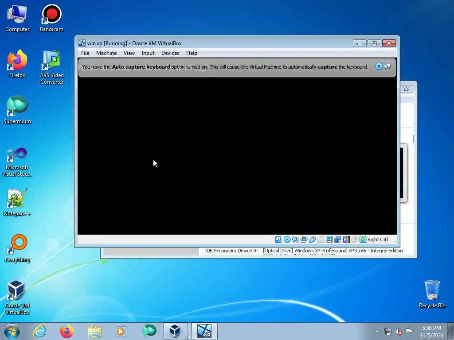Select the Oracle VM VirtualBox desktop shortcut
Image resolution: width=454 pixels, height=340 pixels.
point(17,298)
